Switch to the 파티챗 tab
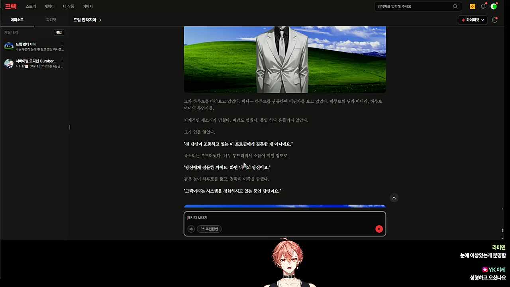Image resolution: width=510 pixels, height=287 pixels. 51,20
